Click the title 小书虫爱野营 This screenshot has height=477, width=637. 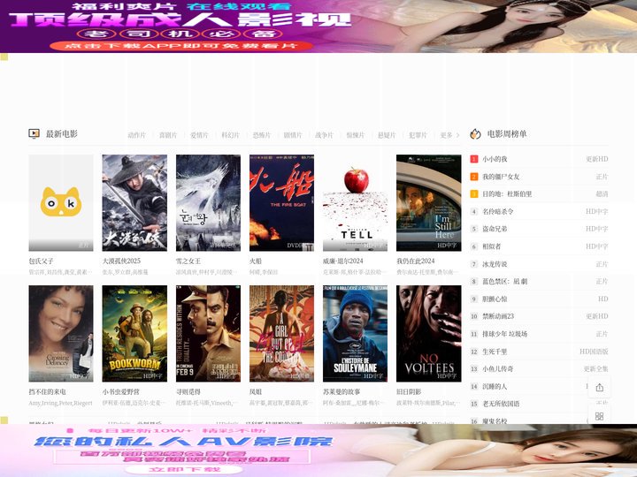(120, 392)
